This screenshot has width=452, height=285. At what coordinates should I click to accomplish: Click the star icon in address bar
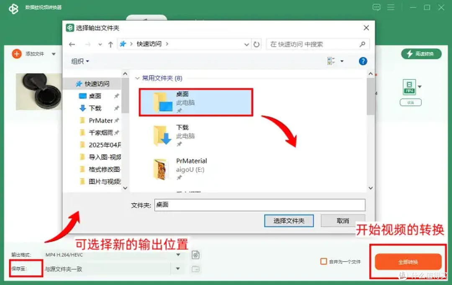point(123,44)
